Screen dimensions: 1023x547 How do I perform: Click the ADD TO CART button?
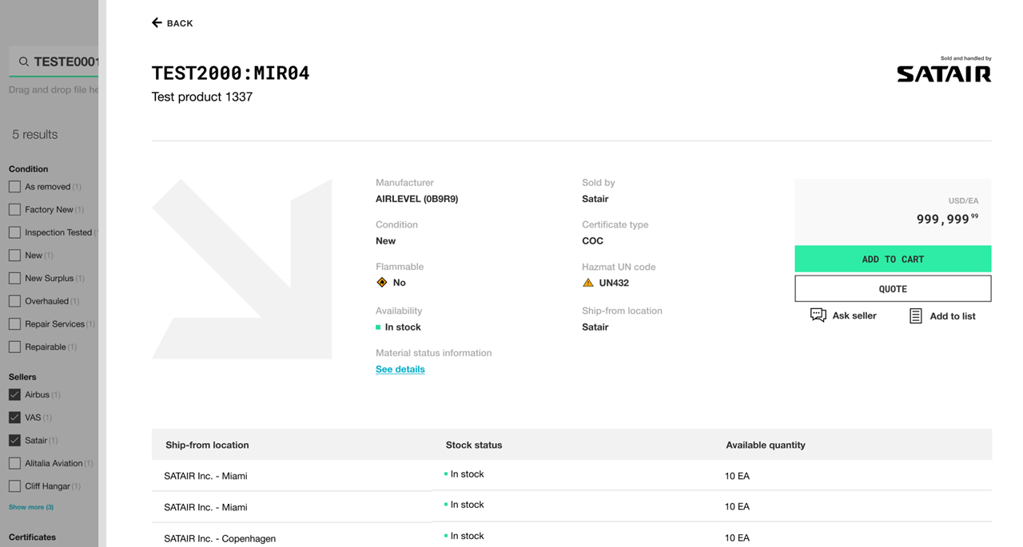point(893,259)
